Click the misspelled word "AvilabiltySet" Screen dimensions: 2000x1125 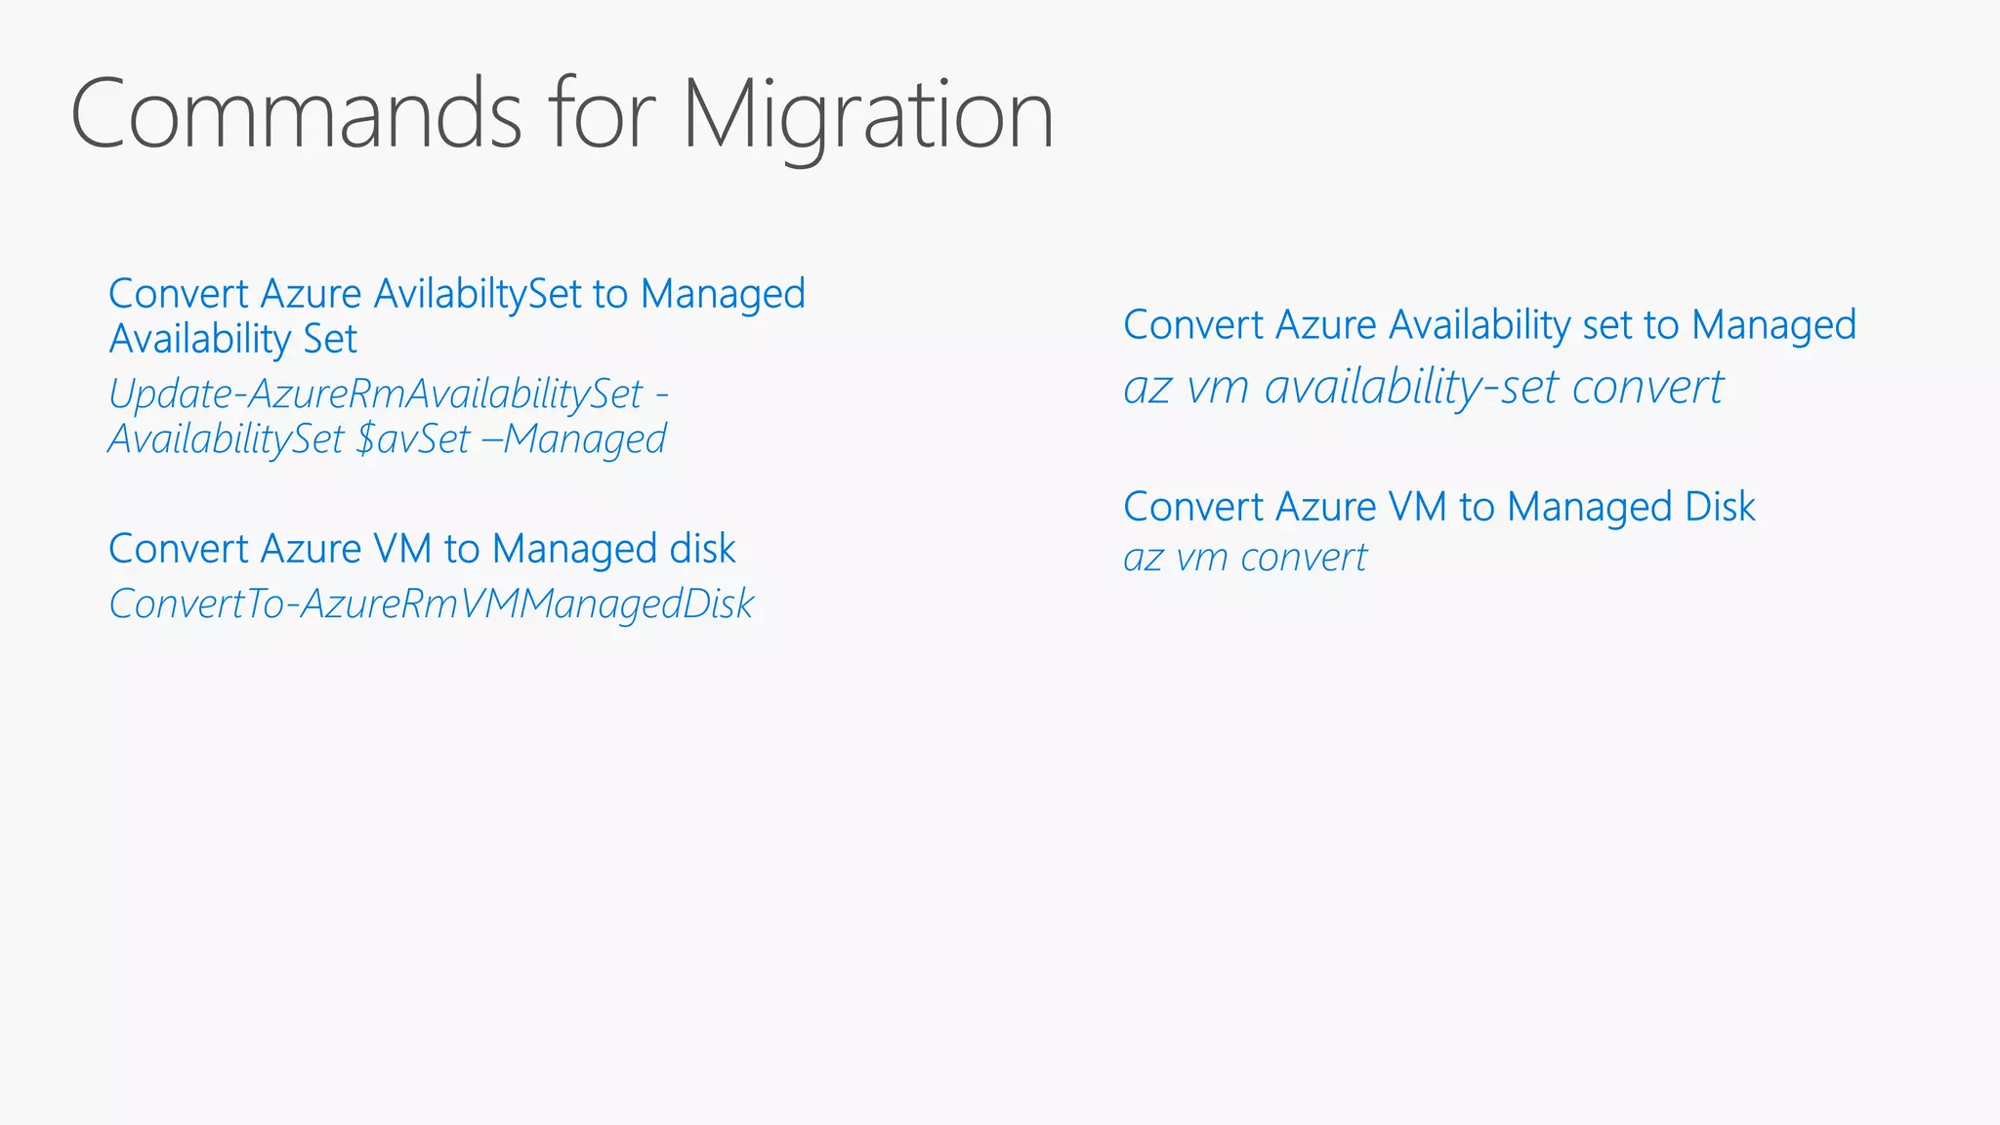(x=478, y=294)
